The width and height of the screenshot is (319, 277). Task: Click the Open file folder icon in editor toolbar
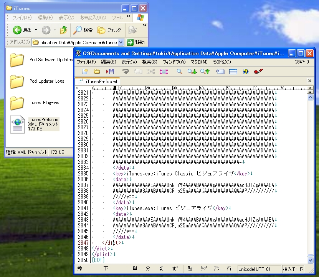click(97, 72)
